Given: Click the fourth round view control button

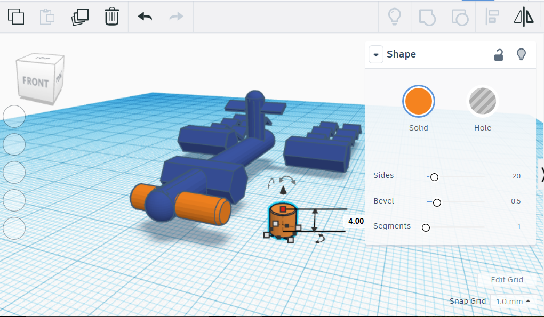Looking at the screenshot, I should click(14, 200).
